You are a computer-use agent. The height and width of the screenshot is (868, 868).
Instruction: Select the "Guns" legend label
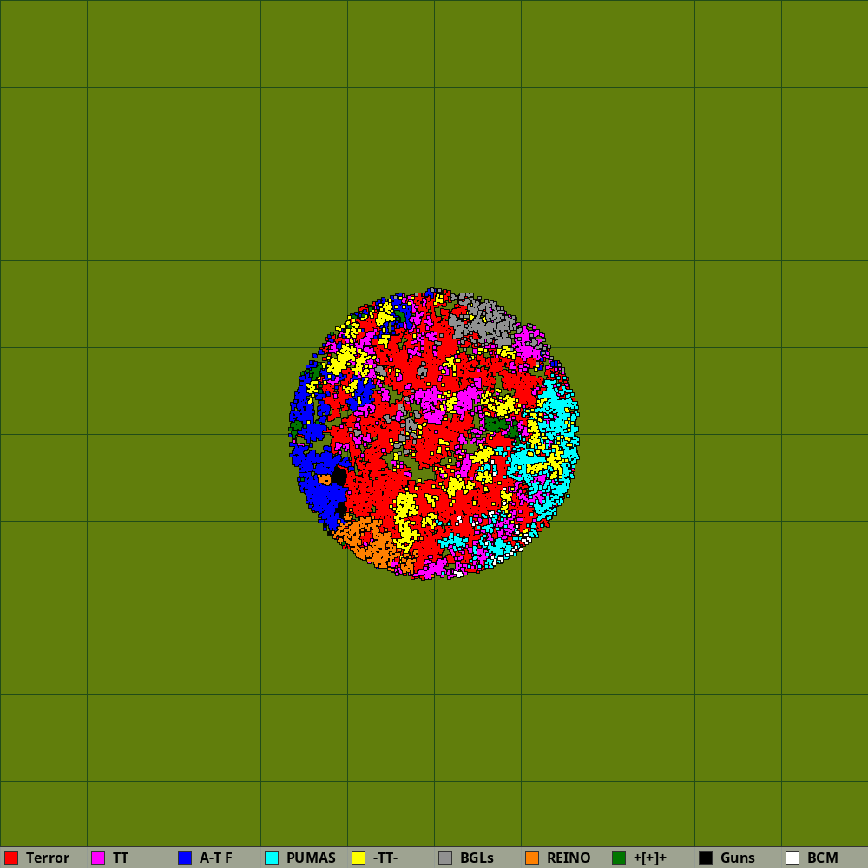738,858
